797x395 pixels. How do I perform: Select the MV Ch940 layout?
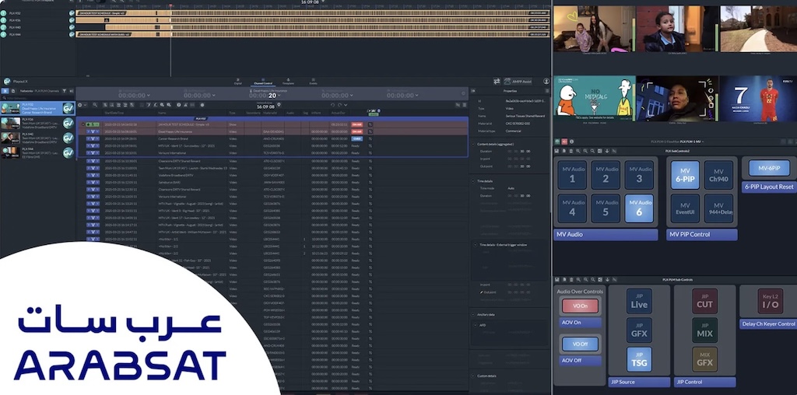point(718,175)
